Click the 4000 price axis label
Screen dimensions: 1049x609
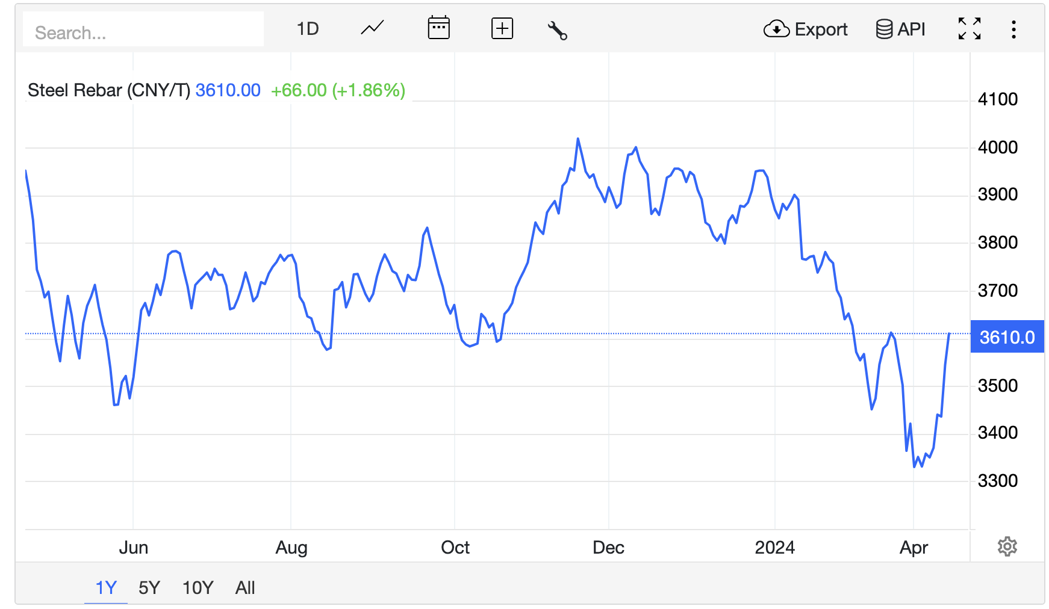pyautogui.click(x=997, y=147)
